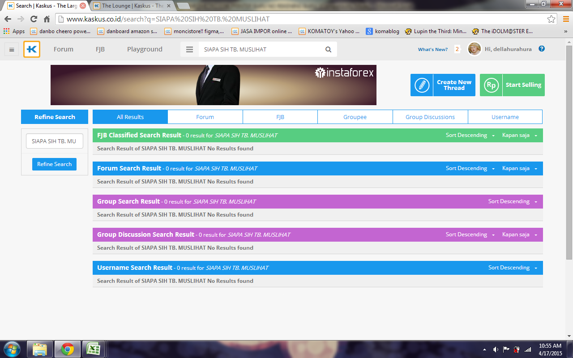Open the Playground navigation link
This screenshot has height=358, width=573.
click(145, 49)
